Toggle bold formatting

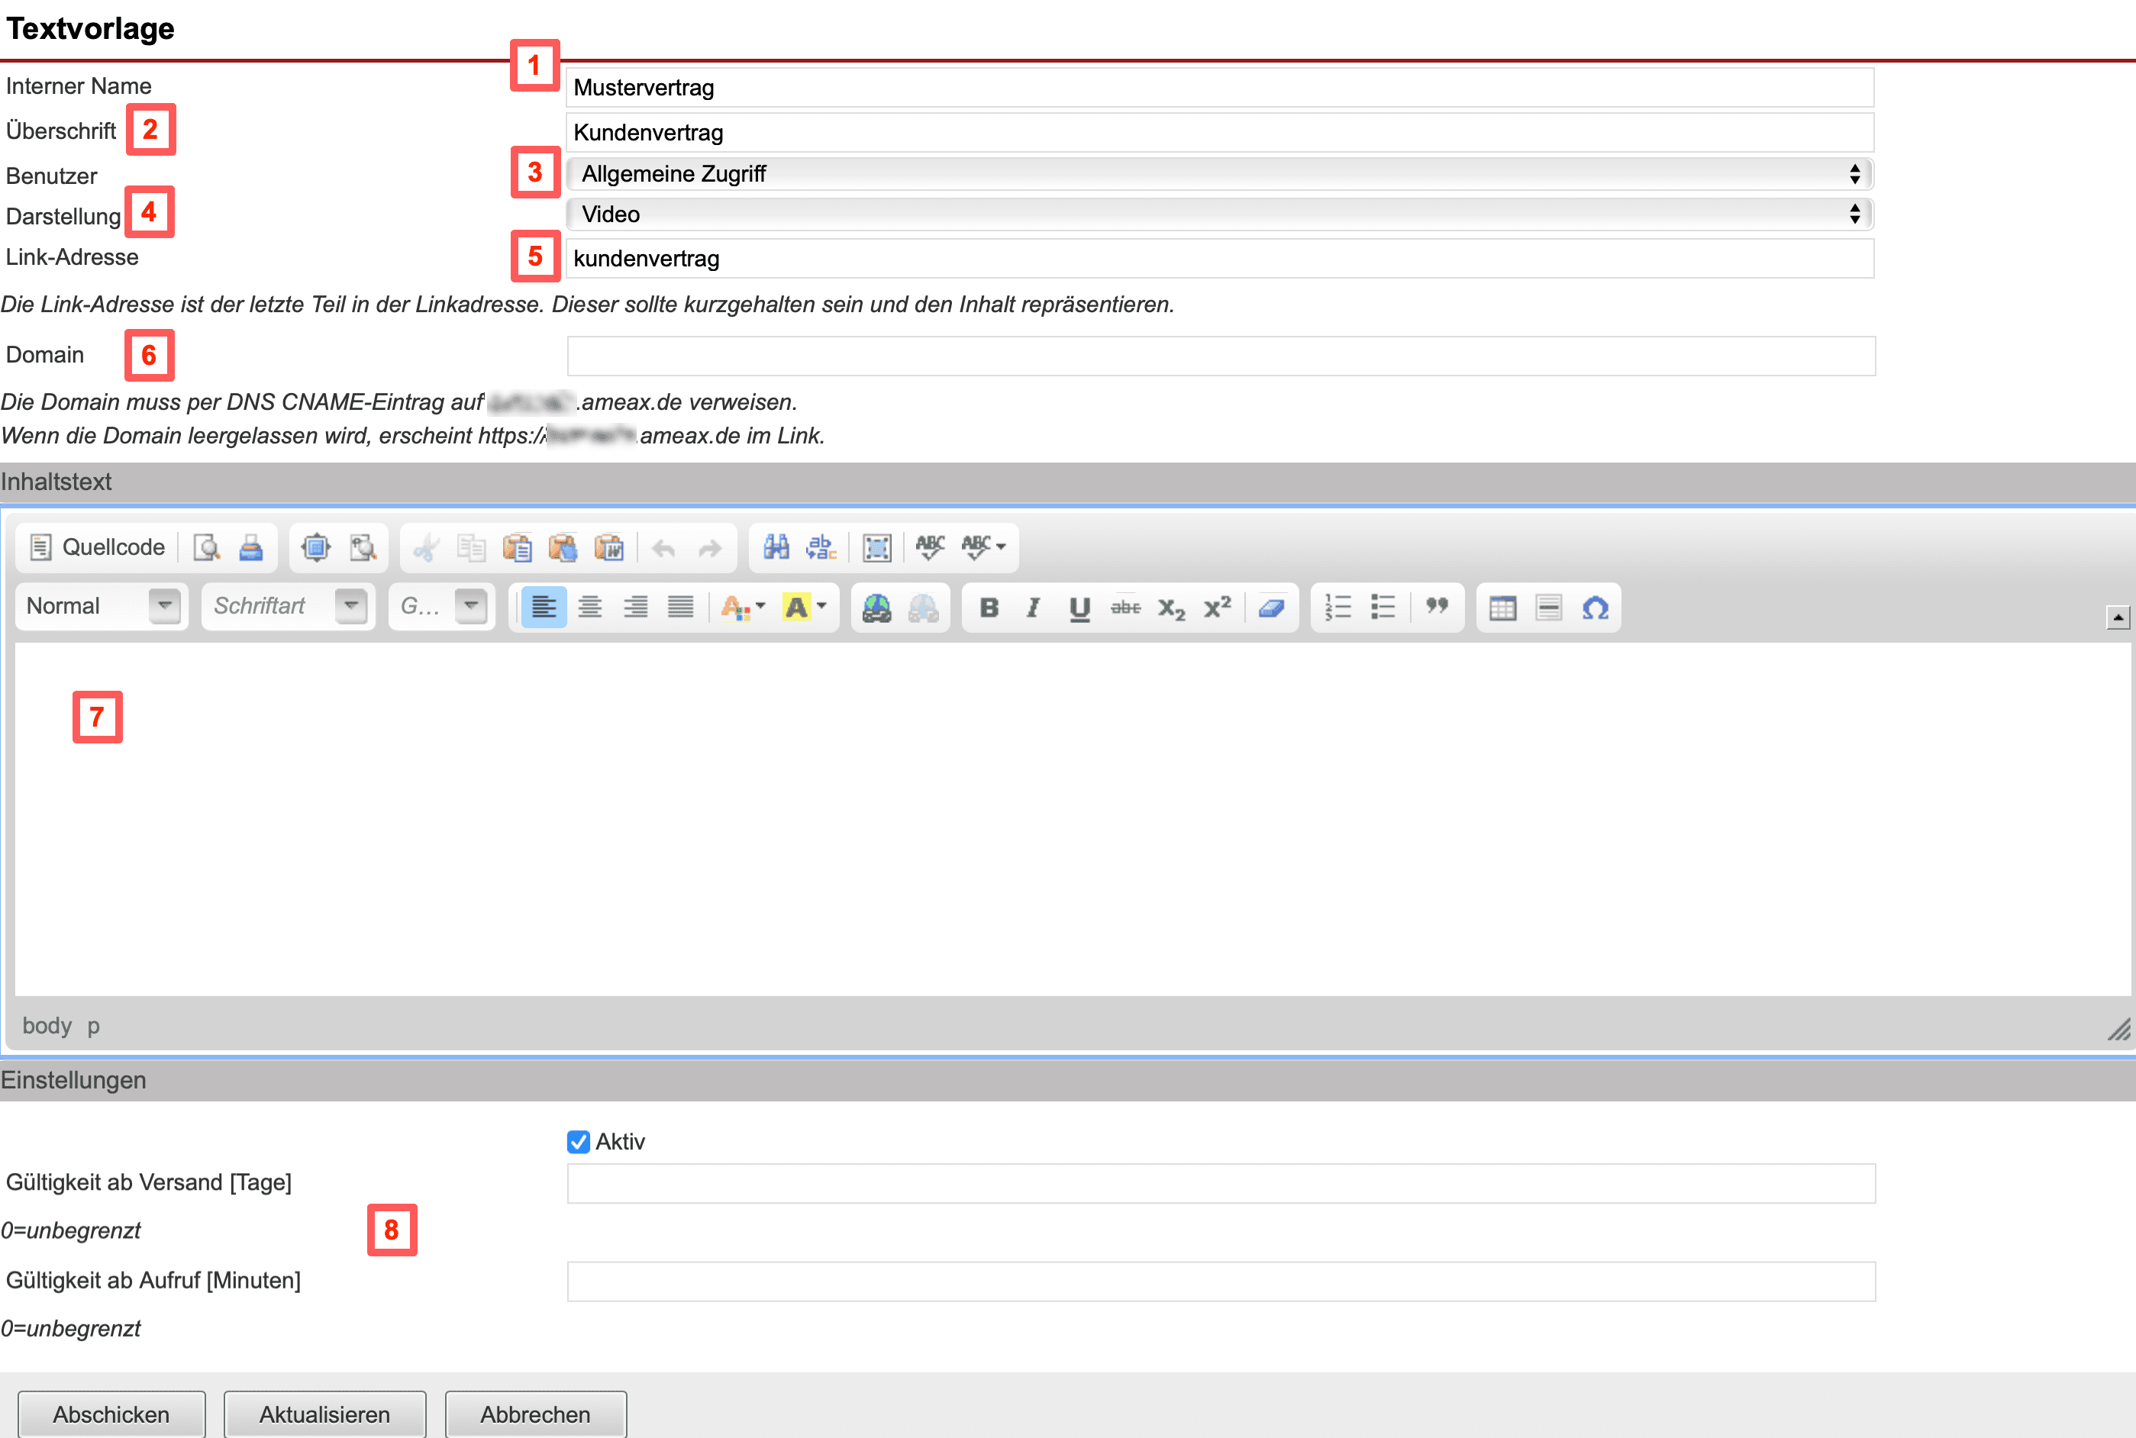coord(989,607)
